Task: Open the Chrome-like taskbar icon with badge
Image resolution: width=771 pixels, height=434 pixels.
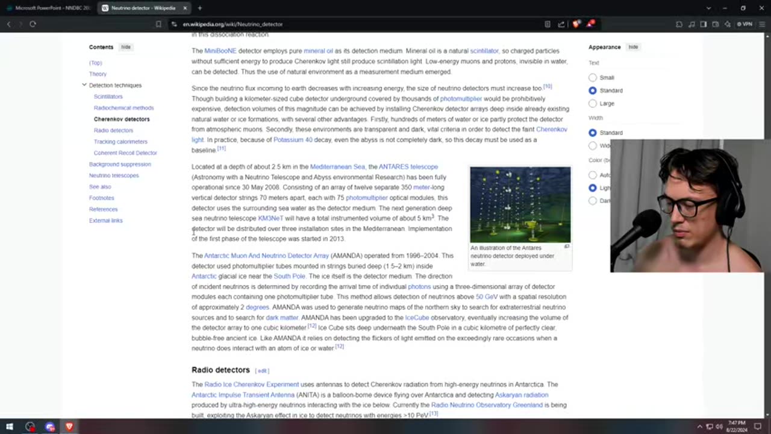Action: [x=50, y=427]
